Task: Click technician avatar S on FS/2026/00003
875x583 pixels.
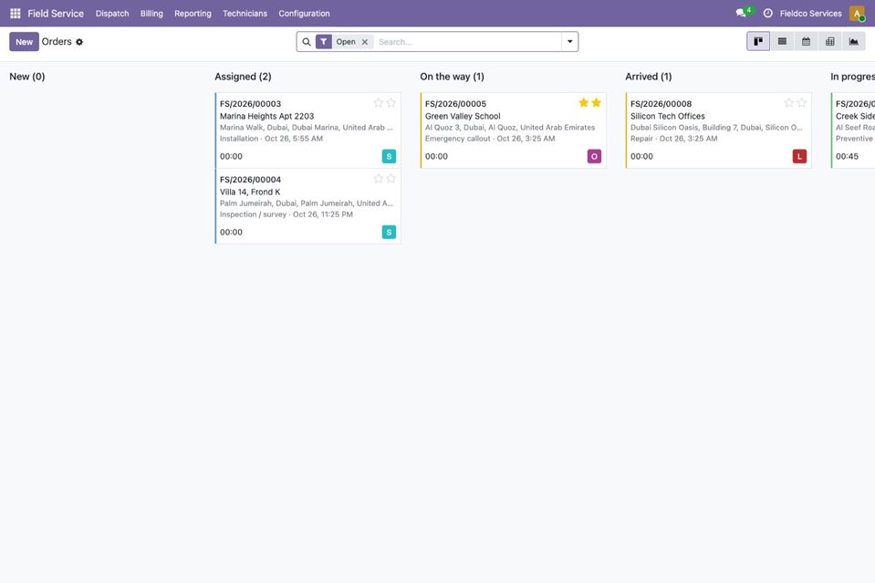Action: click(x=389, y=156)
